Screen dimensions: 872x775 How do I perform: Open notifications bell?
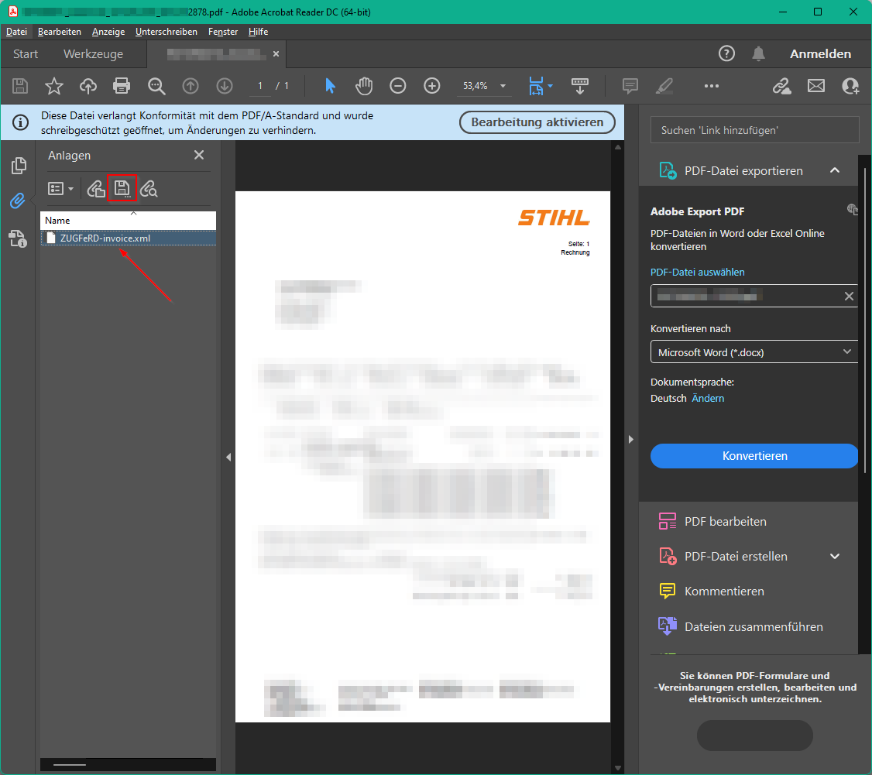(x=759, y=54)
